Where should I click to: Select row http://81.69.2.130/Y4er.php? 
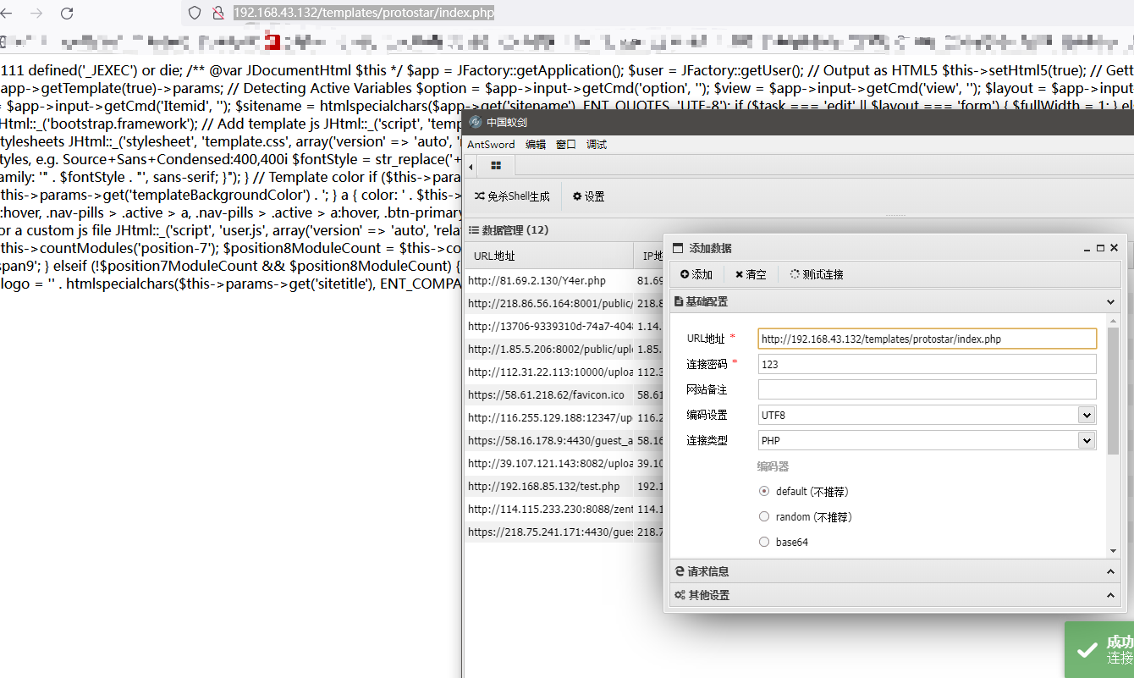(549, 280)
